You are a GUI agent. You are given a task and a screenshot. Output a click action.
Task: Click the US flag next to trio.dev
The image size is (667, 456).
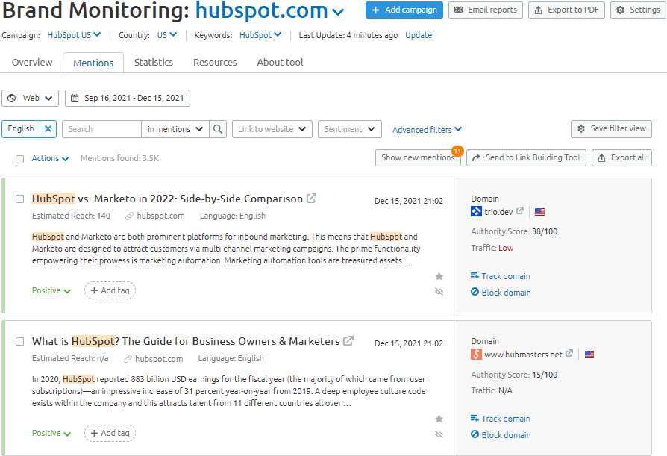pos(540,212)
